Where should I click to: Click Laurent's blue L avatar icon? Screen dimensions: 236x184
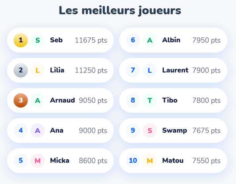(150, 70)
